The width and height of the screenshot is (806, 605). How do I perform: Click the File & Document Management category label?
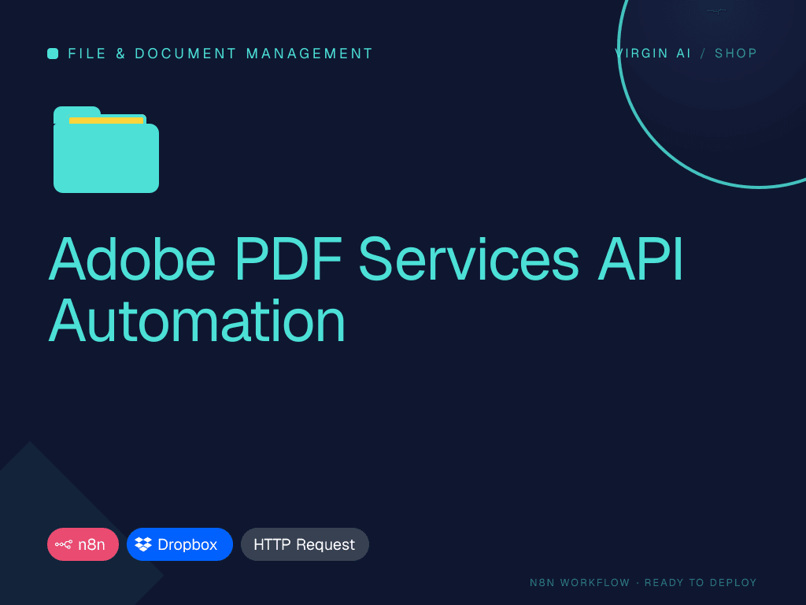(220, 54)
